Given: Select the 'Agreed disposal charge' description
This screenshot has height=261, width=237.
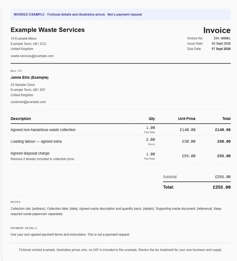Looking at the screenshot, I should click(x=30, y=153).
